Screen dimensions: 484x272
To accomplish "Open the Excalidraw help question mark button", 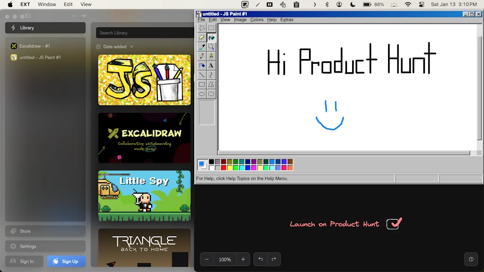I will [x=471, y=259].
